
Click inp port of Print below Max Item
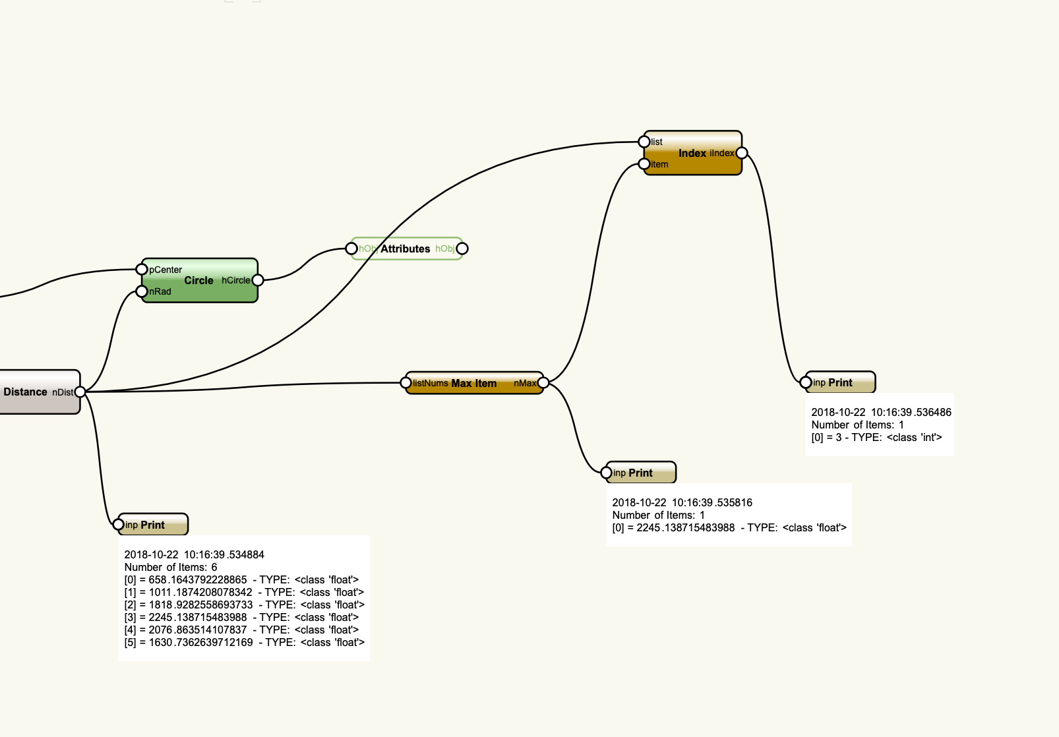[607, 473]
